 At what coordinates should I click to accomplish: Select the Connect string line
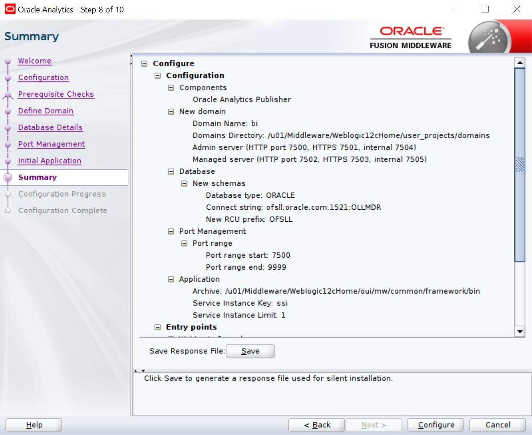tap(293, 208)
